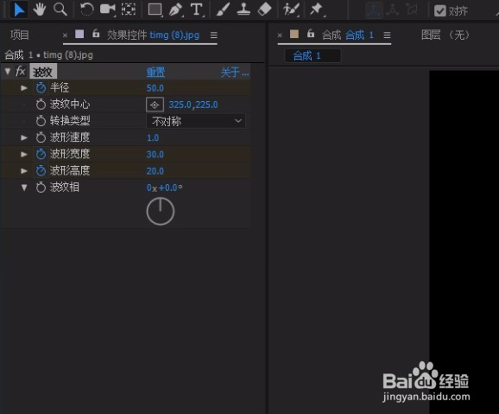
Task: Expand the 波形速度 property
Action: 24,137
